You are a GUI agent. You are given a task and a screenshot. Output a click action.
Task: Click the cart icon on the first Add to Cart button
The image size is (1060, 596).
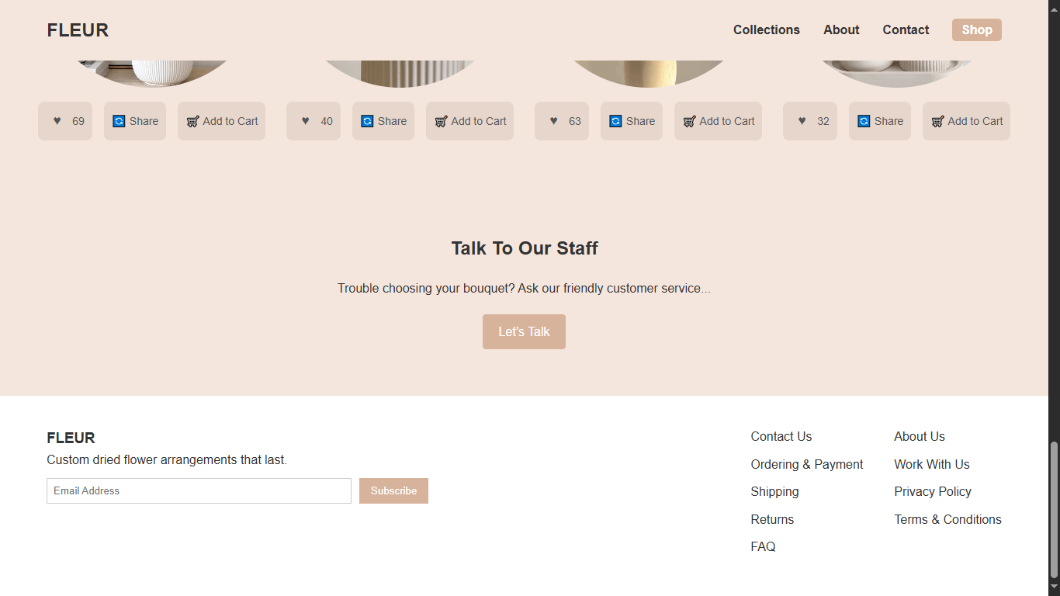[x=192, y=121]
